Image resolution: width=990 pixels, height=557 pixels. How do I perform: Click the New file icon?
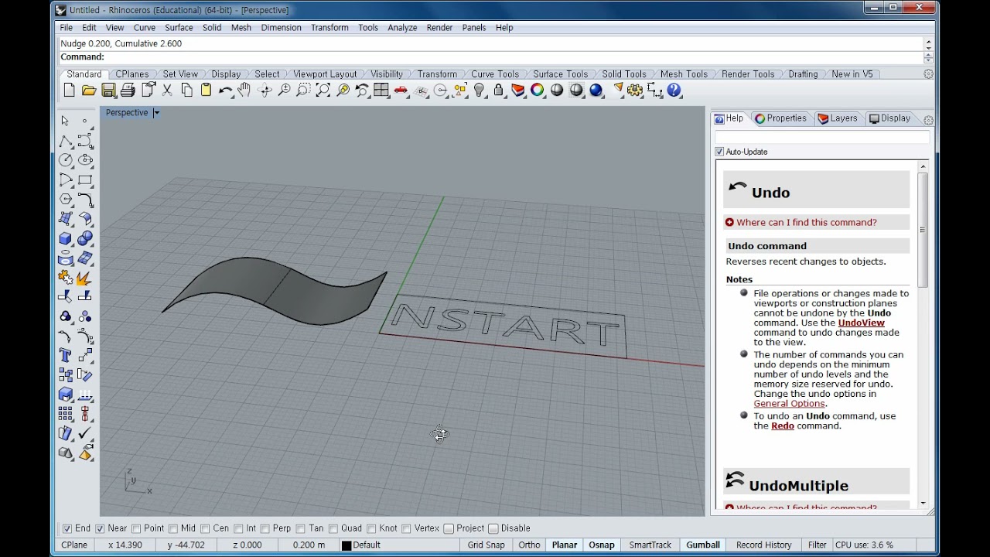point(69,91)
